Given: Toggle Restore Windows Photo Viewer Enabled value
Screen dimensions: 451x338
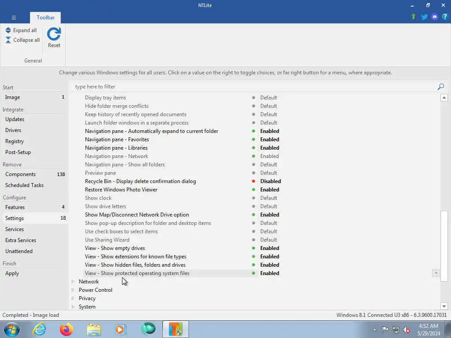Looking at the screenshot, I should [270, 190].
